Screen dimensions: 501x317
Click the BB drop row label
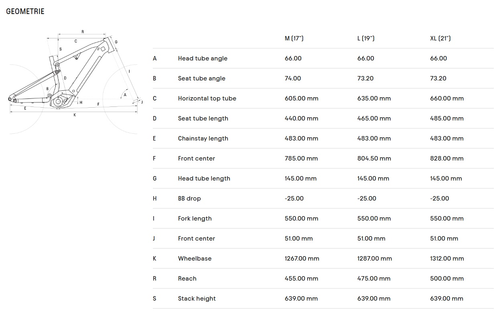[189, 199]
